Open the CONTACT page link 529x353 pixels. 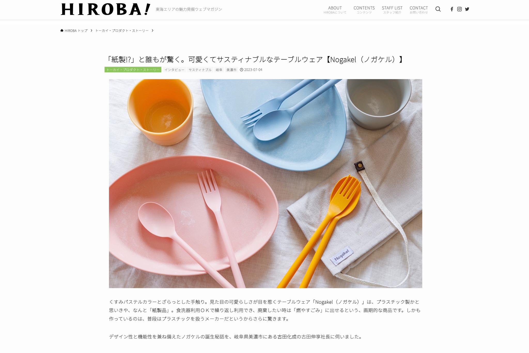point(419,10)
